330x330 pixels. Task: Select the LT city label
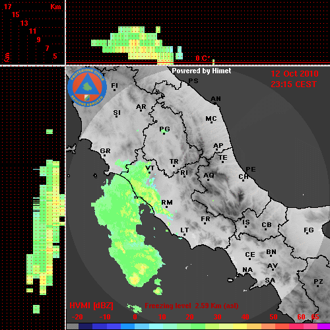pos(185,230)
